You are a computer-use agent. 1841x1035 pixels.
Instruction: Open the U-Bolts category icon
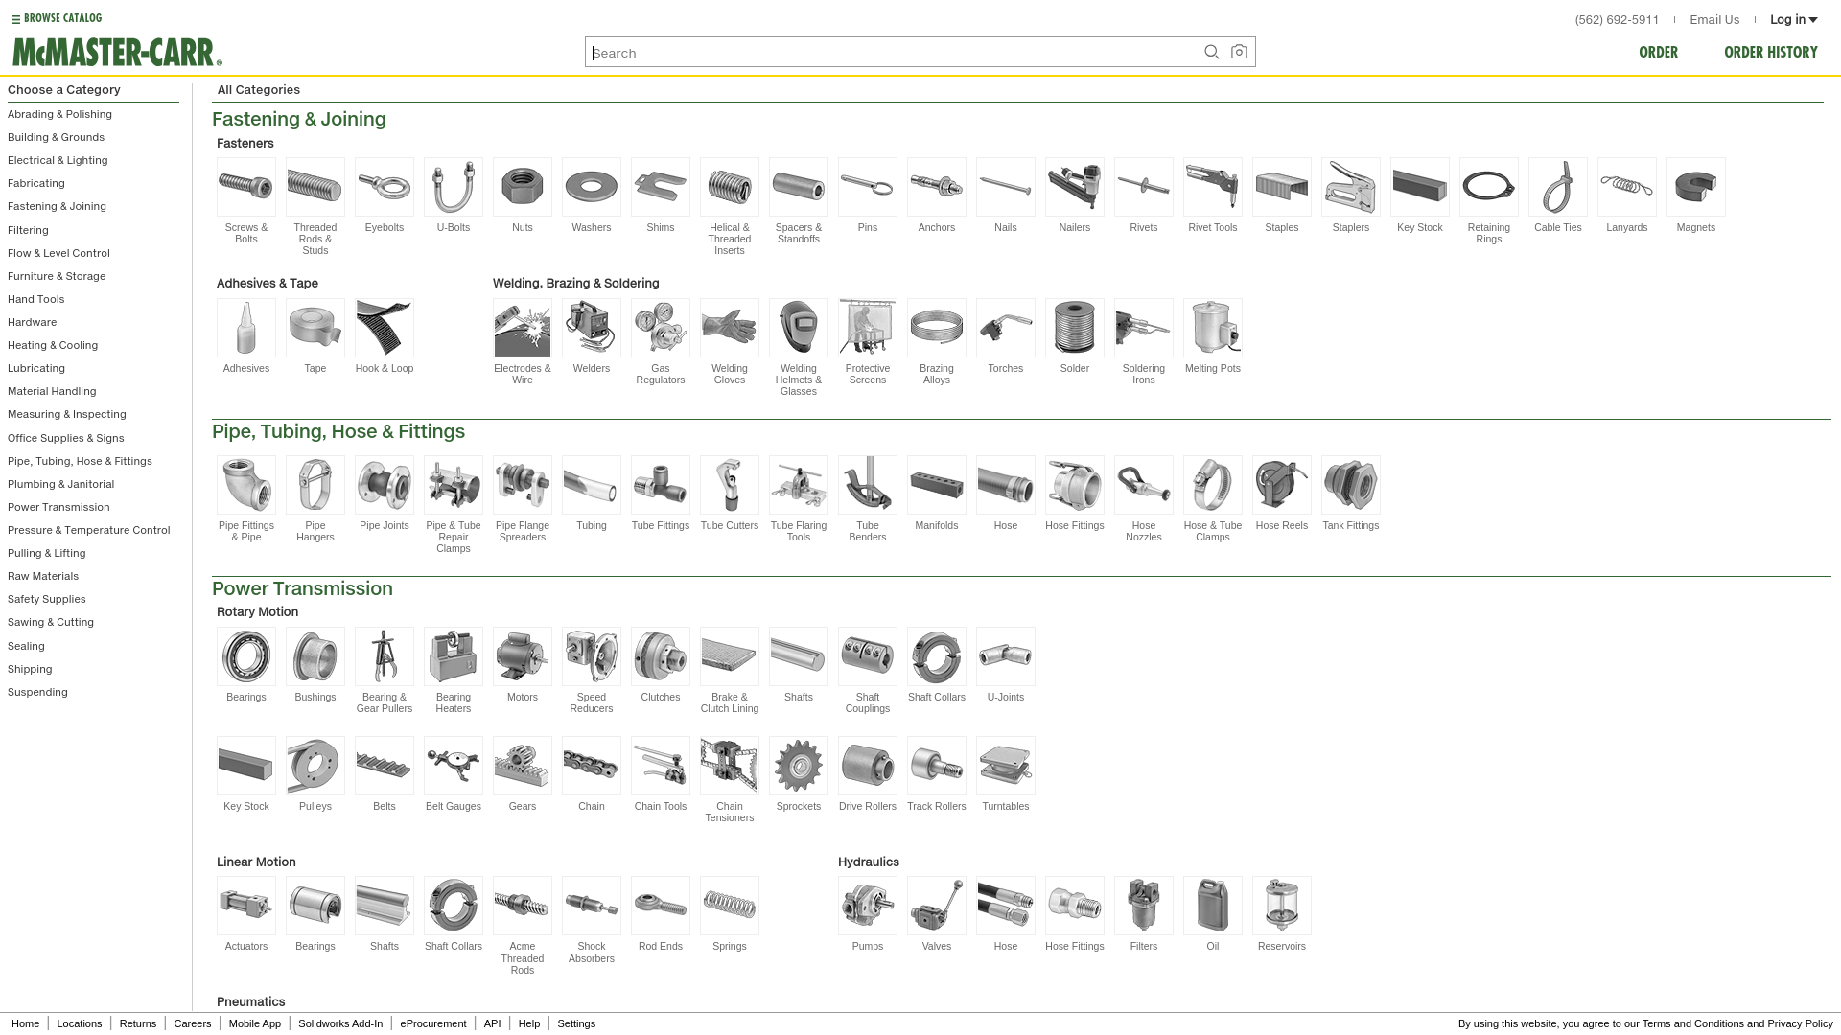click(x=454, y=187)
